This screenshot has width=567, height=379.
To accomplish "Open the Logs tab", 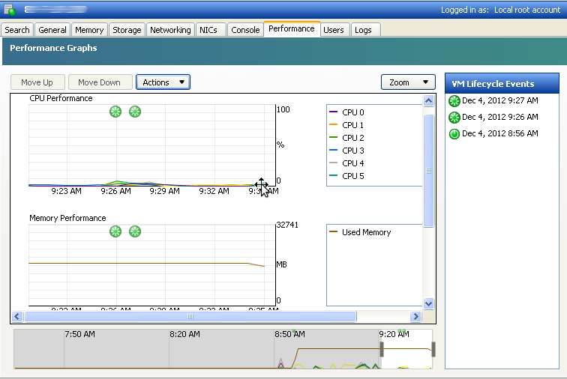I will pos(364,30).
